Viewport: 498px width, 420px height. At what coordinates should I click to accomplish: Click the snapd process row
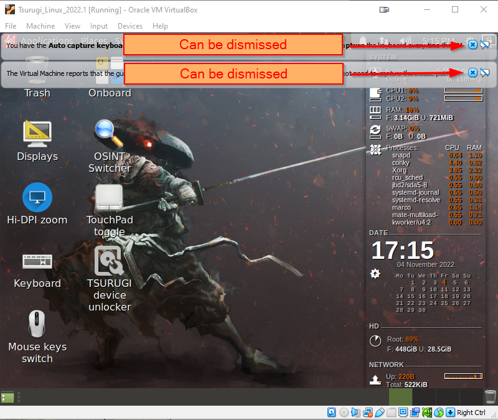tap(437, 155)
